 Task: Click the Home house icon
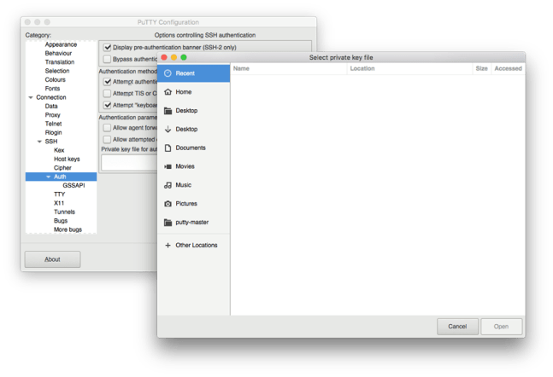click(168, 92)
